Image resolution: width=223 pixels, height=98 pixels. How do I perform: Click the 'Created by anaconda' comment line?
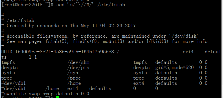(68, 26)
